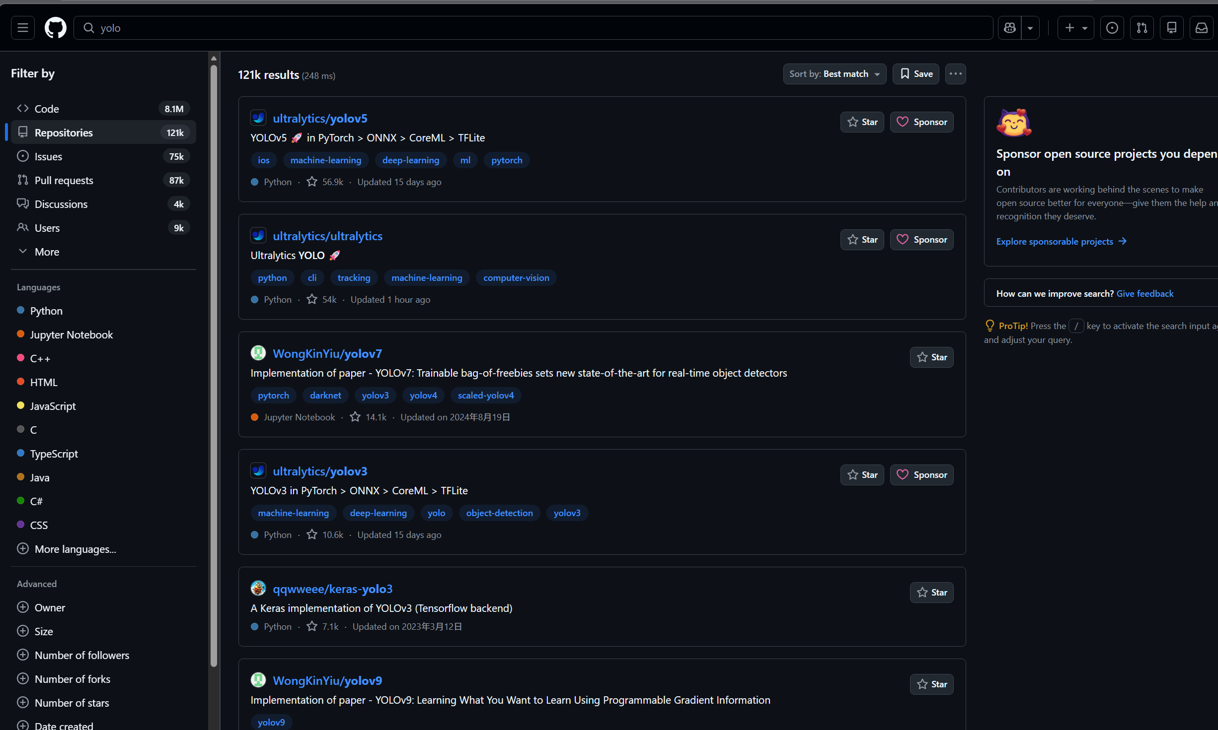Star the ultralytics/yolov5 repository
Viewport: 1218px width, 730px height.
862,122
